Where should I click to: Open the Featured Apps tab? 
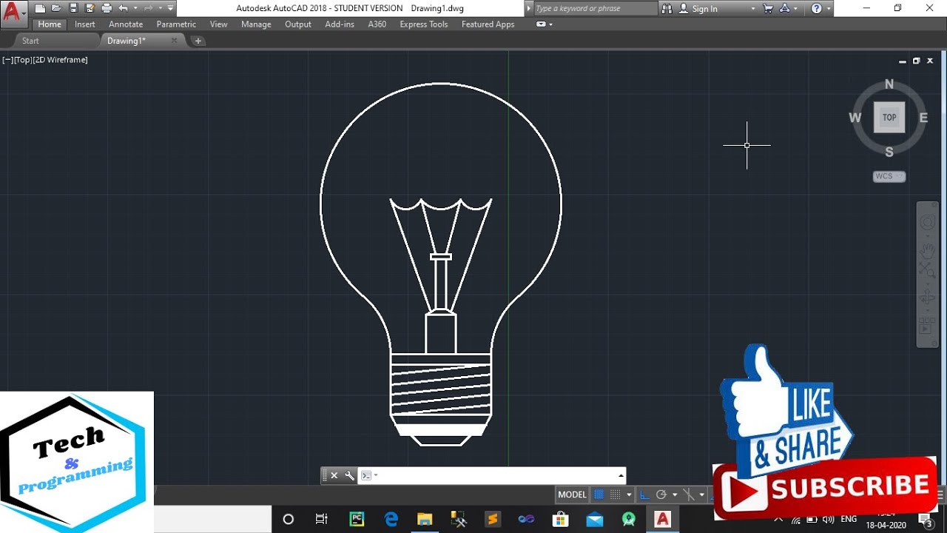click(488, 24)
